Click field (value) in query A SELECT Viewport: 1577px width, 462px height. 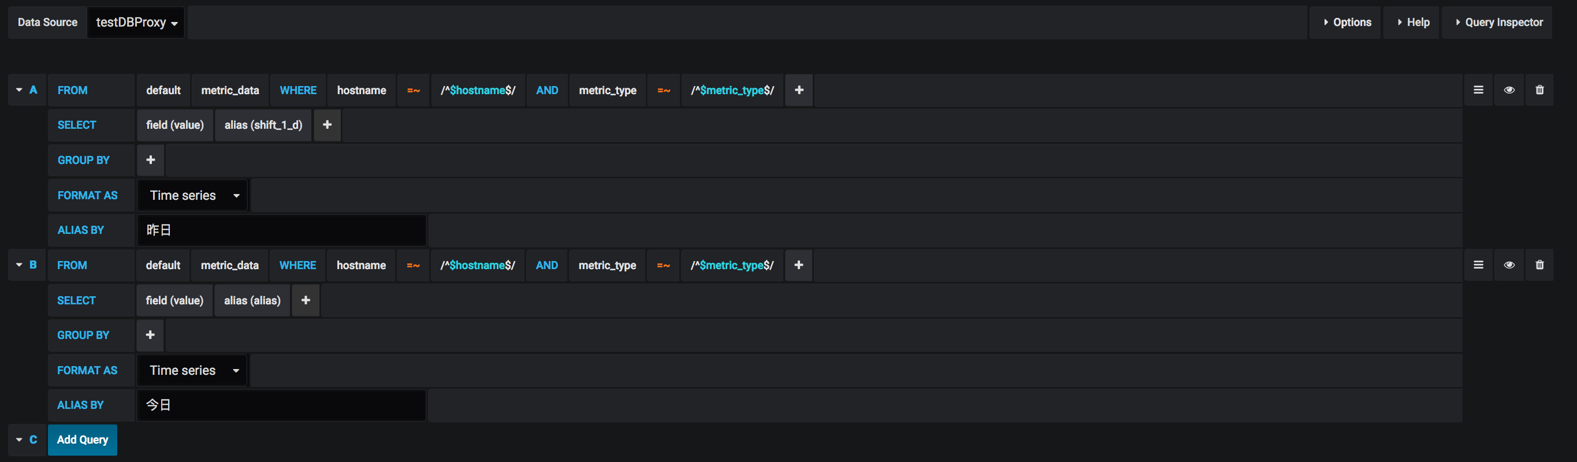pos(175,125)
